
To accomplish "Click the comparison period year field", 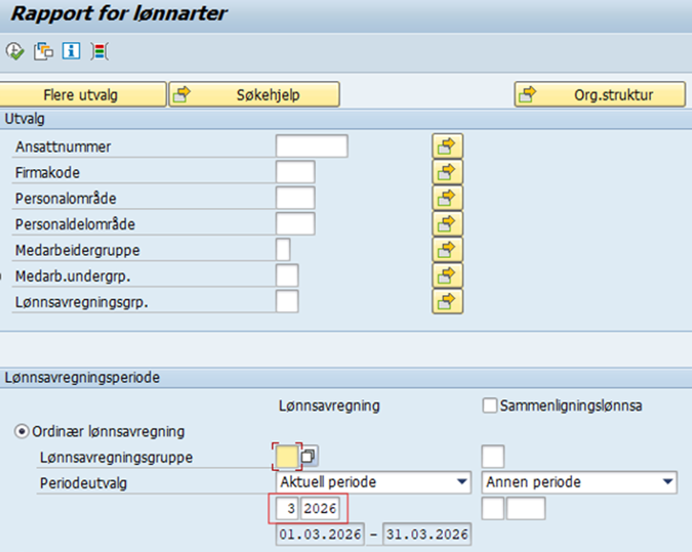I will [526, 508].
